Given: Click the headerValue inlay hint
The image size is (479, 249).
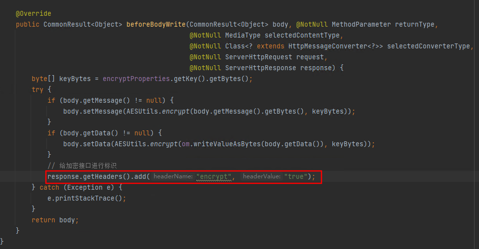Looking at the screenshot, I should point(262,176).
